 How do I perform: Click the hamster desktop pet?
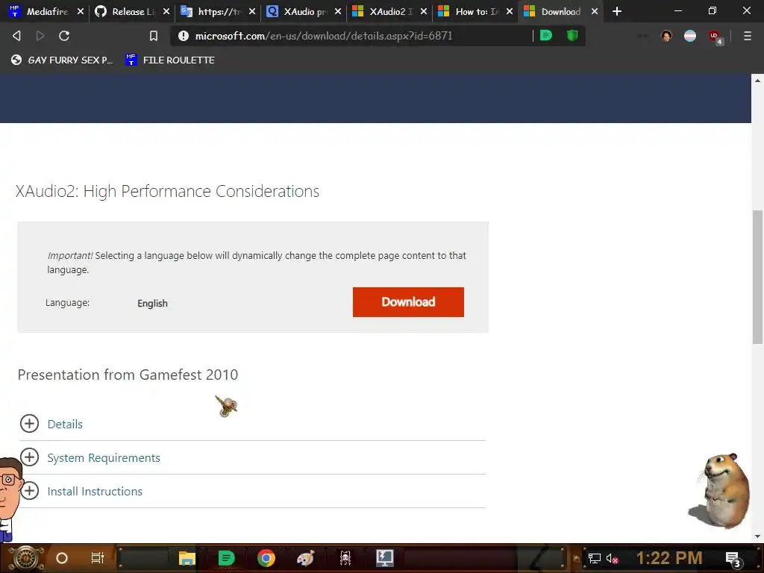pos(719,491)
